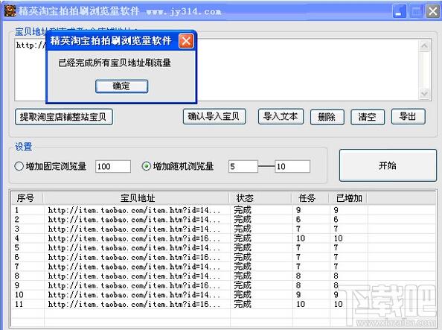Select 增加随机浏览量 radio option
The height and width of the screenshot is (330, 442).
point(146,166)
